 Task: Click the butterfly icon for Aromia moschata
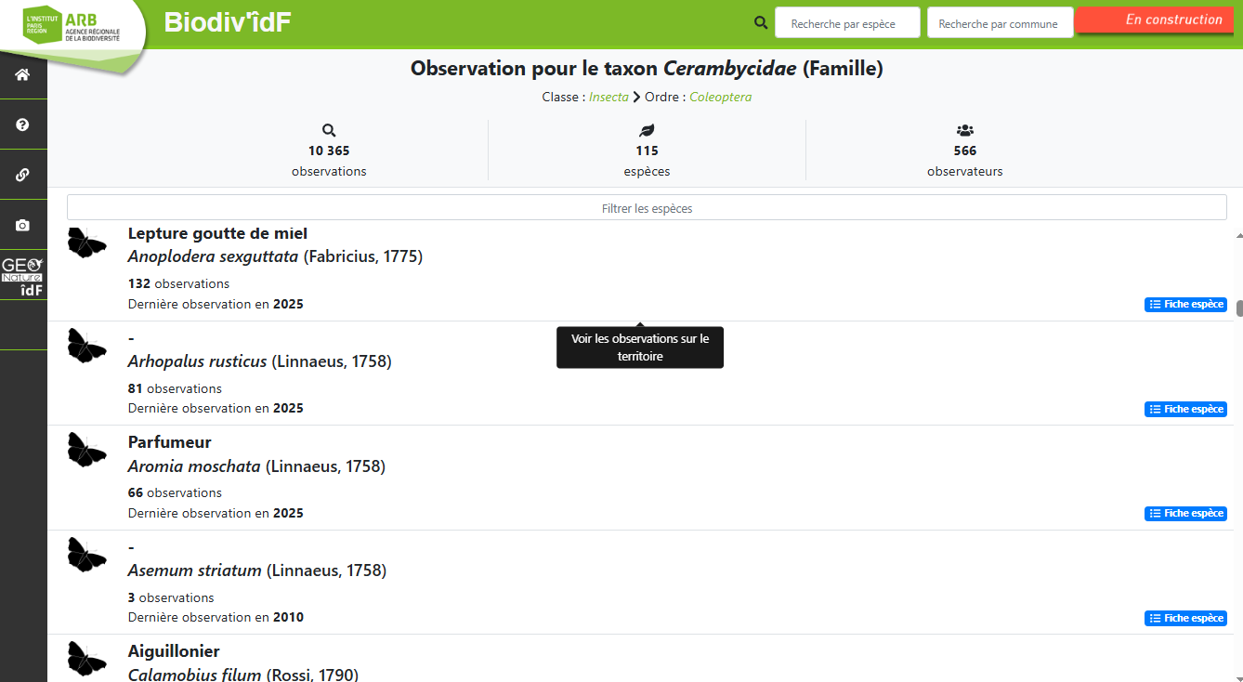click(87, 450)
